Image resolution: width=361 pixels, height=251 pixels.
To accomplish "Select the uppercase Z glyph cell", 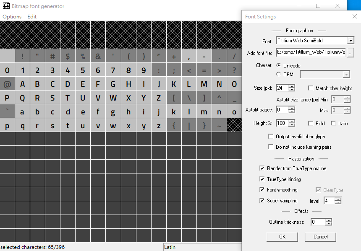I will point(158,98).
